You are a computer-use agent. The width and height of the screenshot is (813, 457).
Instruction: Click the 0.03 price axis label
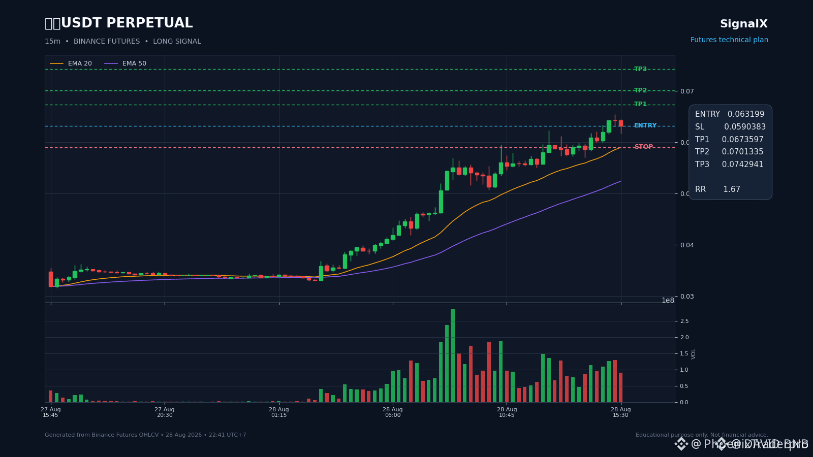coord(687,297)
